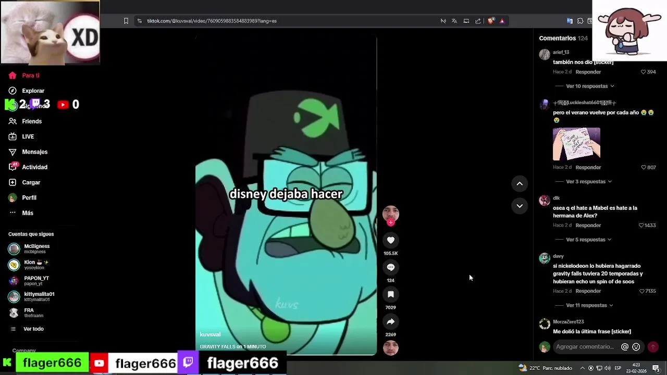Screen dimensions: 667x375
Task: Open davy's profile avatar in comments
Action: (x=545, y=258)
